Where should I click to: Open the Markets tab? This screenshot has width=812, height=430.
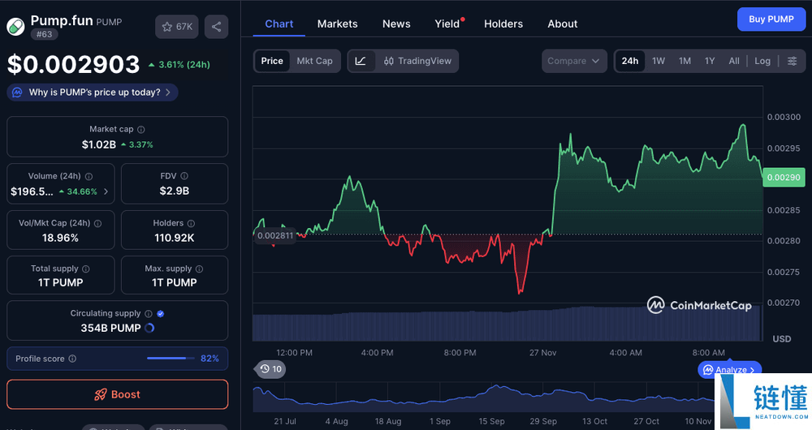click(x=337, y=24)
